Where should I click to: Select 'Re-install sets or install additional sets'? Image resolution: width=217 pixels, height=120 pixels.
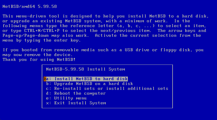(x=107, y=89)
